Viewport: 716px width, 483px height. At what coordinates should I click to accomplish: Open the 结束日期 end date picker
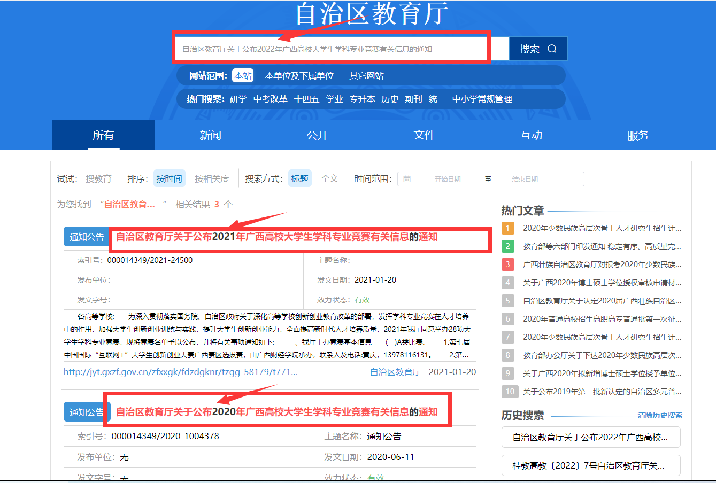pyautogui.click(x=525, y=179)
